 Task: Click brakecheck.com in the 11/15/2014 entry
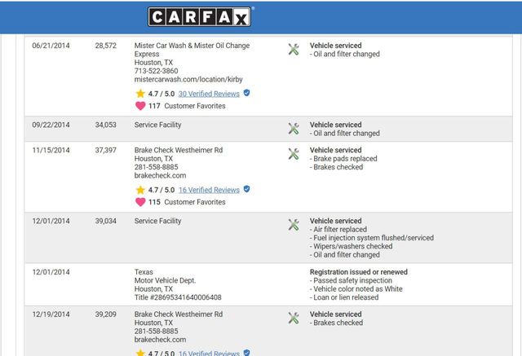(x=160, y=175)
